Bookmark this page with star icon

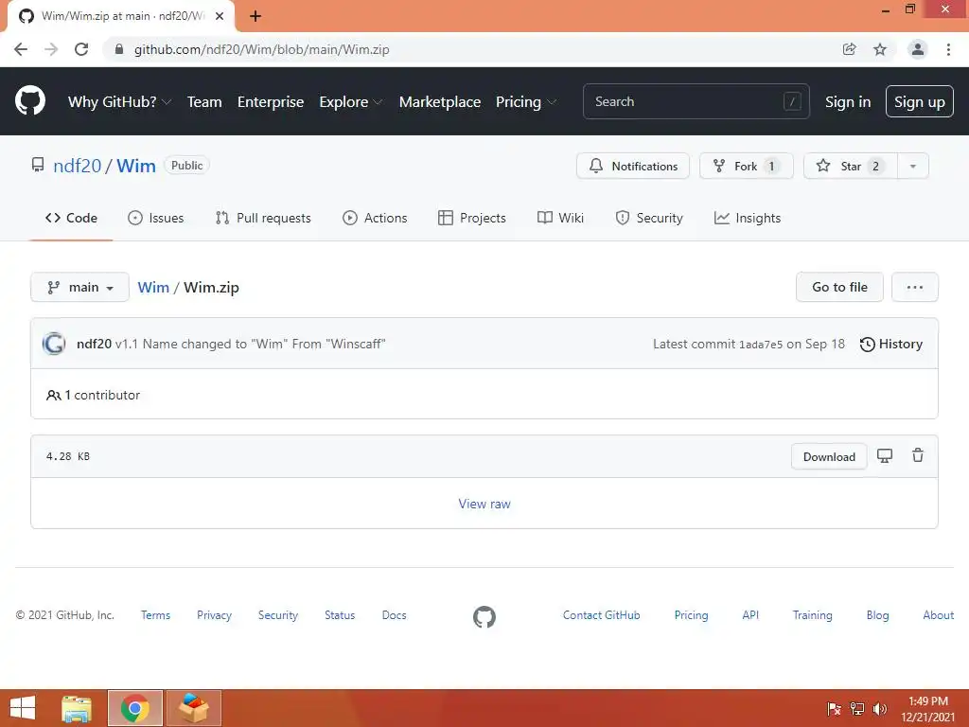pos(880,49)
